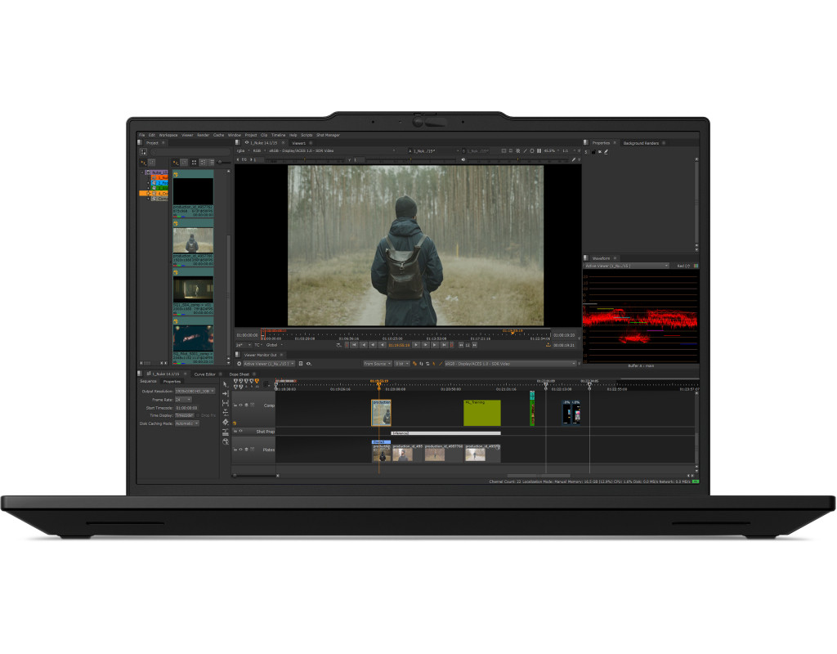Open the Timeline menu
Image resolution: width=837 pixels, height=654 pixels.
pos(278,135)
